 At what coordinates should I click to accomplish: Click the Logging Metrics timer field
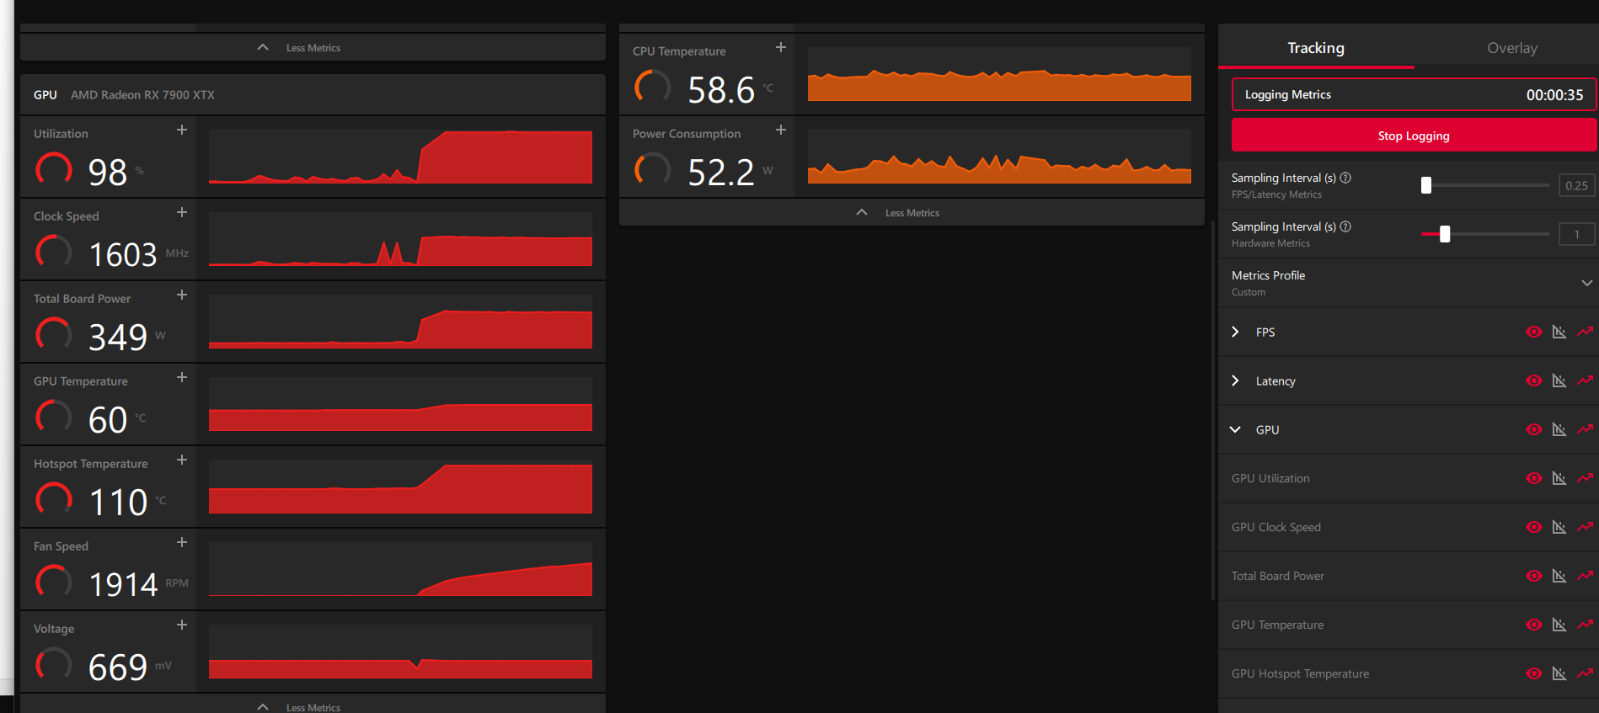[x=1414, y=94]
